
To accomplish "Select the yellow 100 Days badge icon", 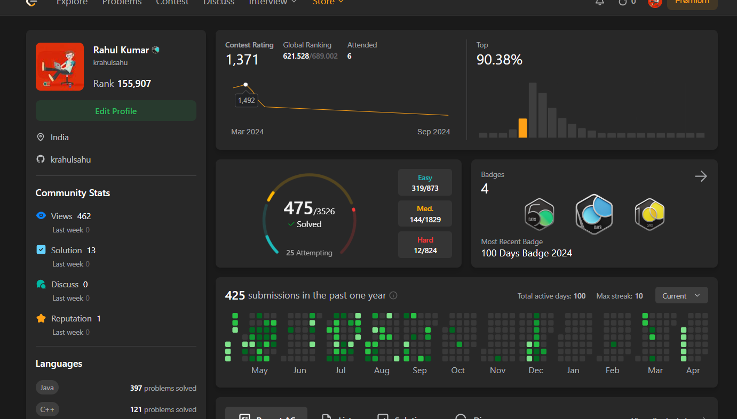I will click(649, 214).
